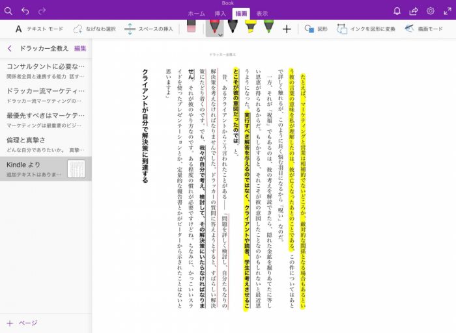Toggle 描画モード drawing mode
The height and width of the screenshot is (333, 456).
(423, 29)
